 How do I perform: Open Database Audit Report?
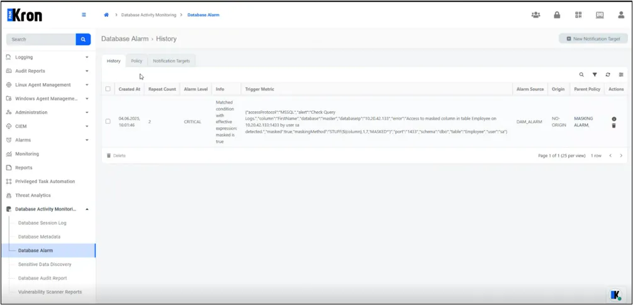click(42, 278)
